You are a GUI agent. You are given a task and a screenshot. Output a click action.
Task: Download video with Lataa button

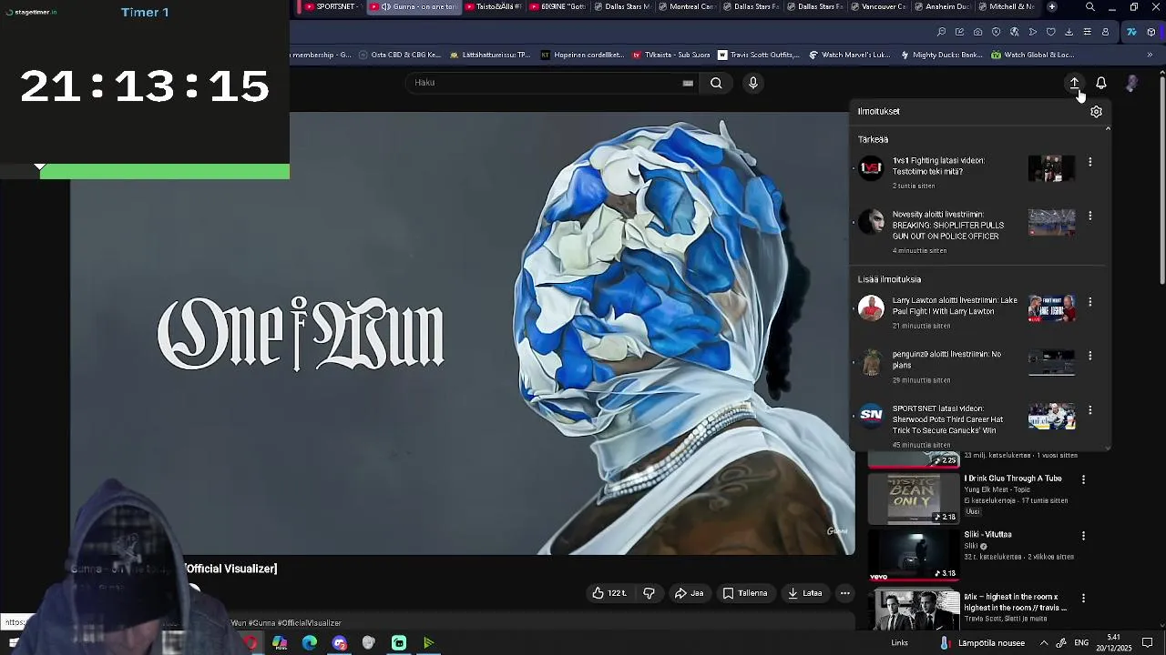[805, 593]
